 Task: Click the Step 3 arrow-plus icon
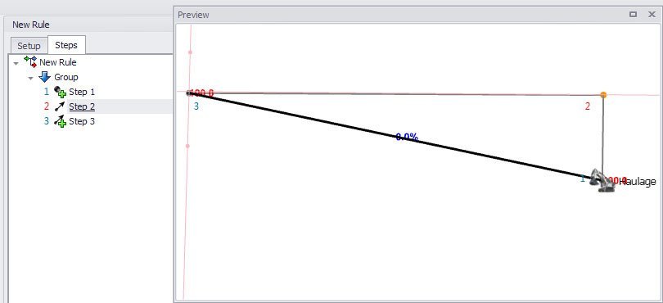[60, 121]
